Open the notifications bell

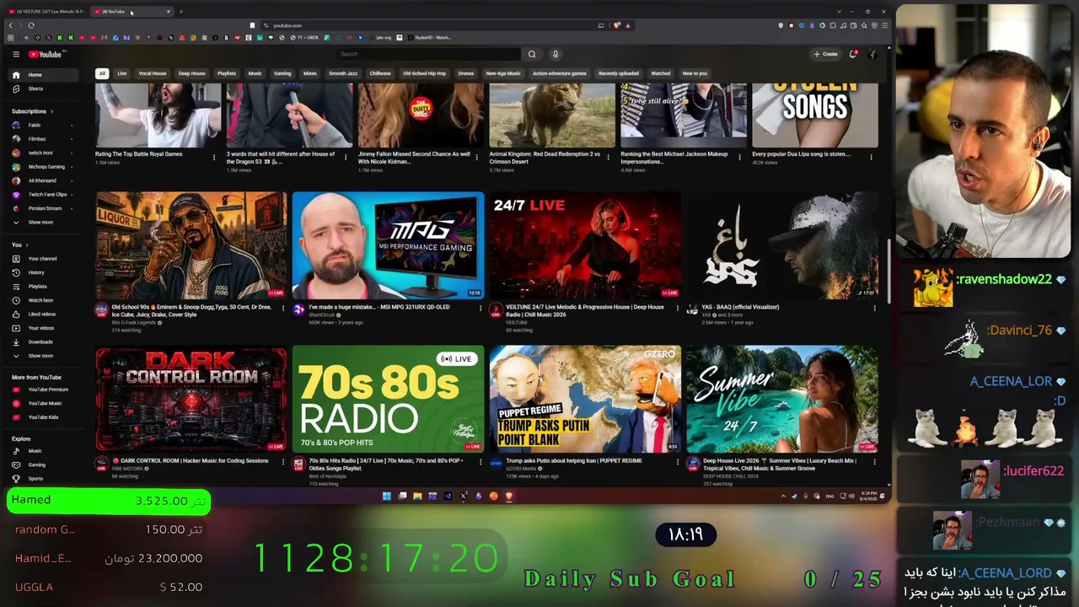click(x=853, y=54)
